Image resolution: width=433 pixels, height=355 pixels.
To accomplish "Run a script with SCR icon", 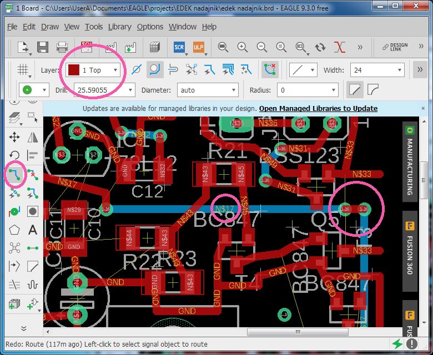I will (x=179, y=47).
